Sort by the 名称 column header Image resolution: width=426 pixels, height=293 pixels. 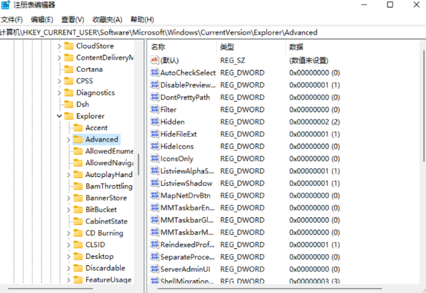158,47
